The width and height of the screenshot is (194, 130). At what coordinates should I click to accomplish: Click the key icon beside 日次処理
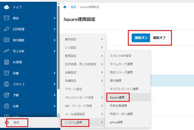(6, 29)
